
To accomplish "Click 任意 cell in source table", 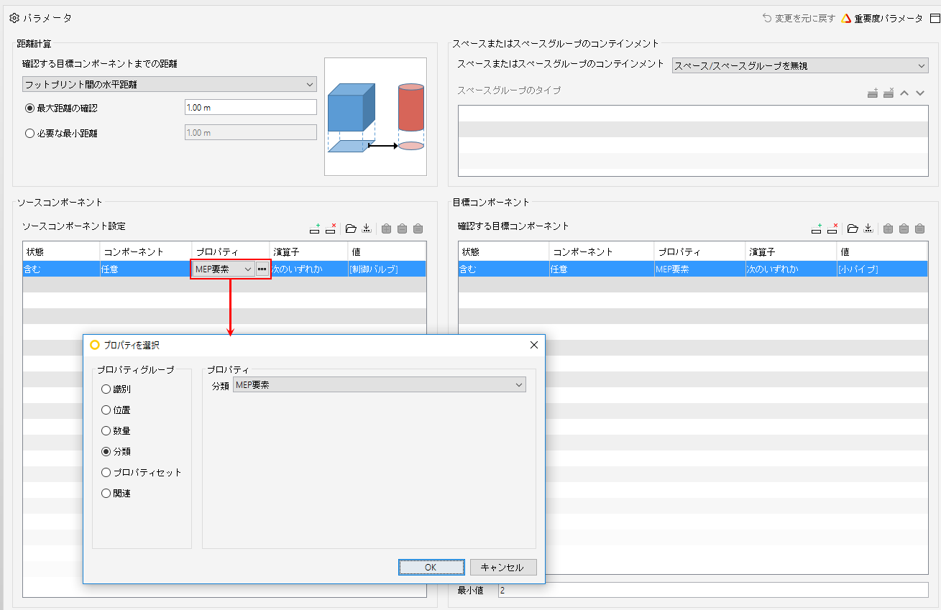I will click(146, 269).
